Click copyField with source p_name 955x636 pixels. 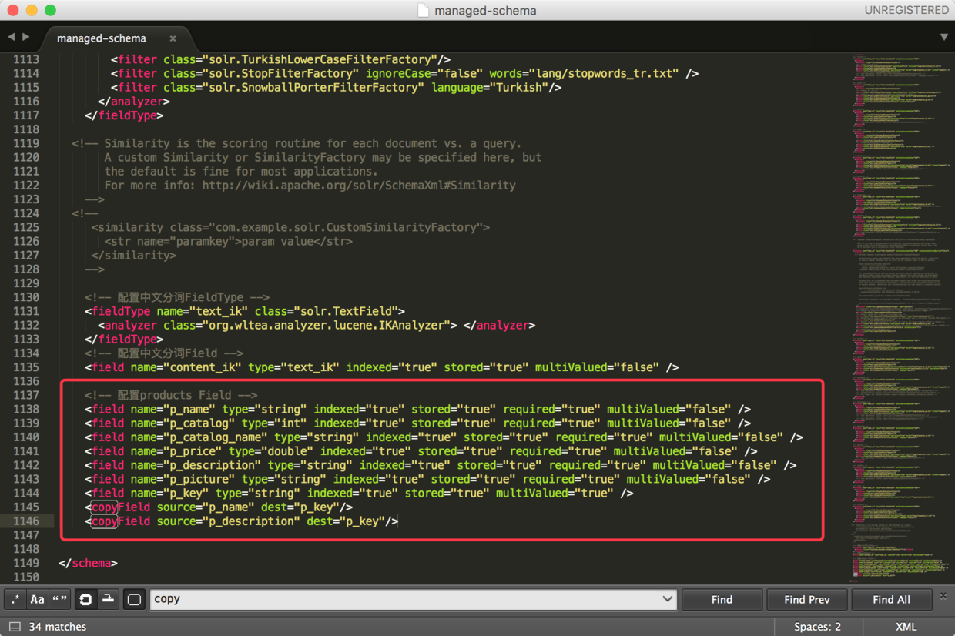[219, 507]
